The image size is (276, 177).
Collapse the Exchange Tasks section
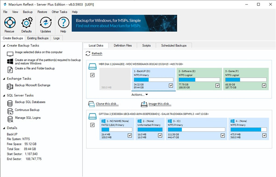pyautogui.click(x=4, y=79)
